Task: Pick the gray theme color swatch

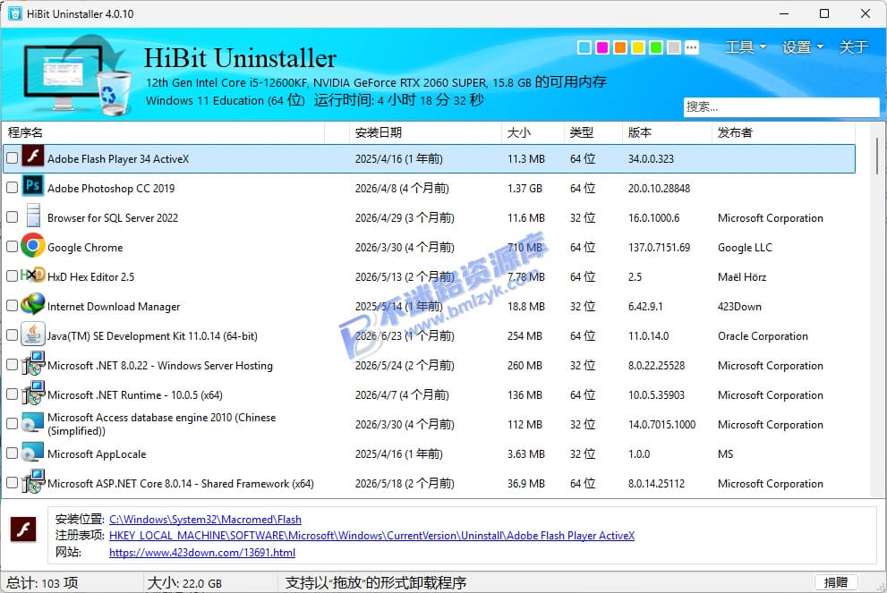Action: pyautogui.click(x=674, y=47)
